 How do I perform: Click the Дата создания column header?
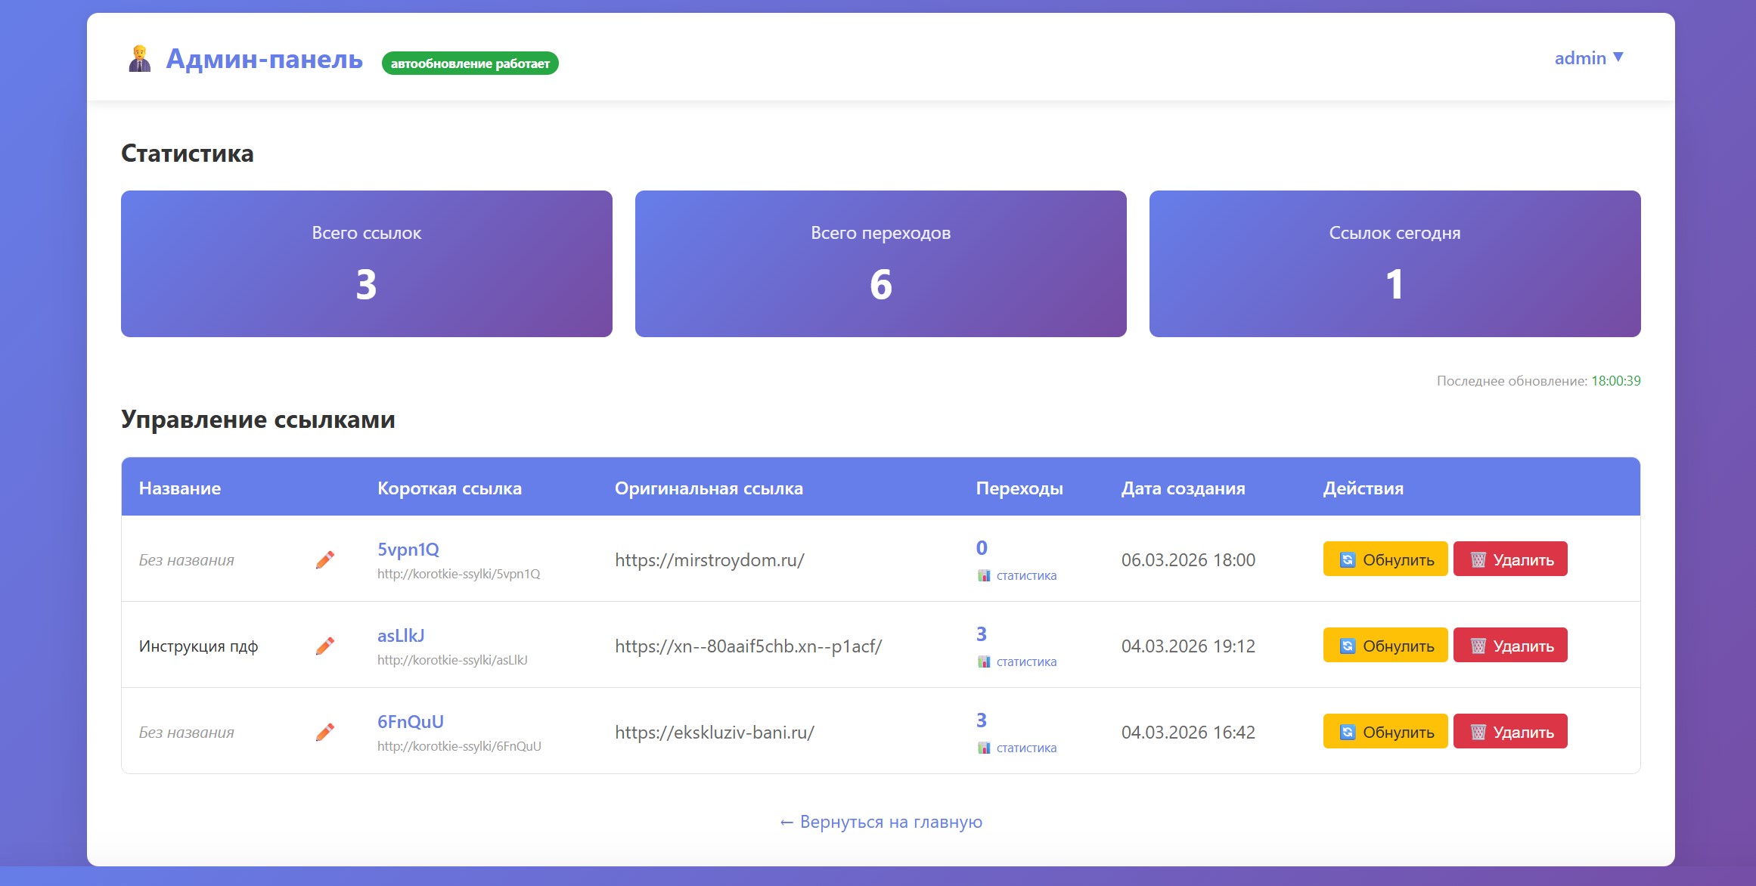(x=1182, y=488)
